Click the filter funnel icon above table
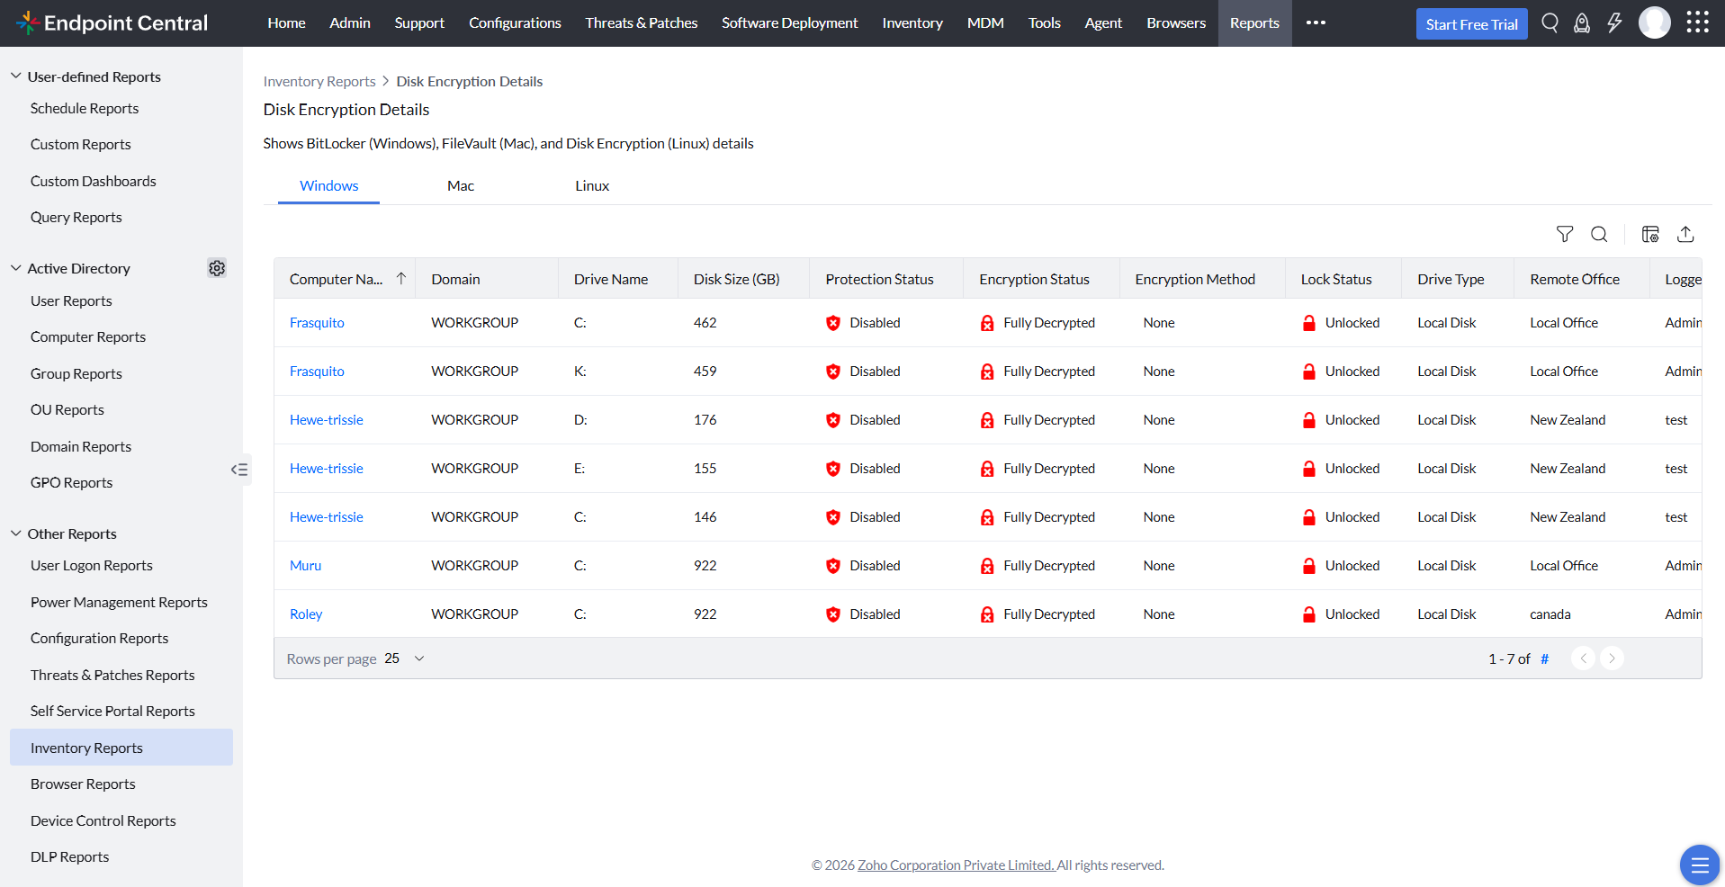Viewport: 1725px width, 887px height. [x=1565, y=234]
